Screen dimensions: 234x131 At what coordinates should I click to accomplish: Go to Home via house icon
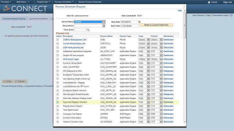[x=209, y=2]
